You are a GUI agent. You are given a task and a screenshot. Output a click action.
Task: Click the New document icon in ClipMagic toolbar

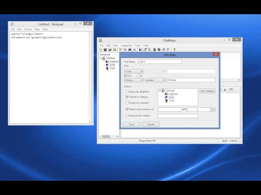click(101, 50)
